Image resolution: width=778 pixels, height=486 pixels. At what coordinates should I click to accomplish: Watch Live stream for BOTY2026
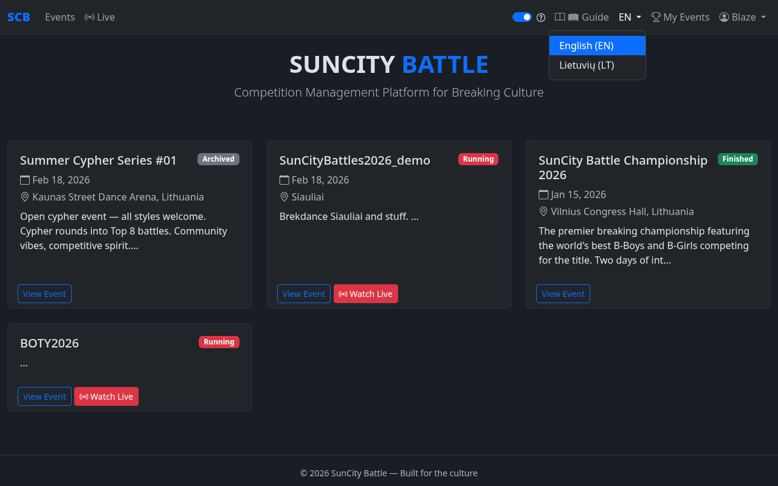[106, 397]
